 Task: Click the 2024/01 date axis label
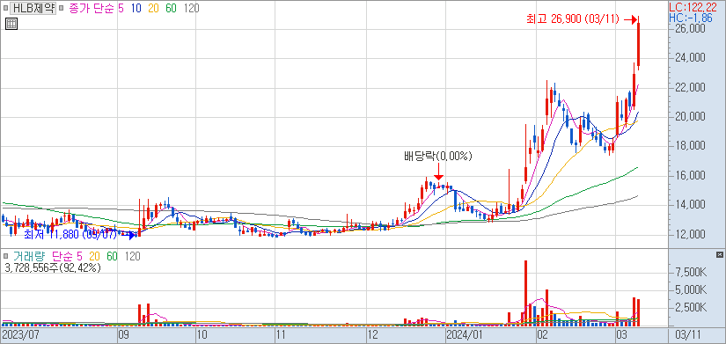point(464,334)
